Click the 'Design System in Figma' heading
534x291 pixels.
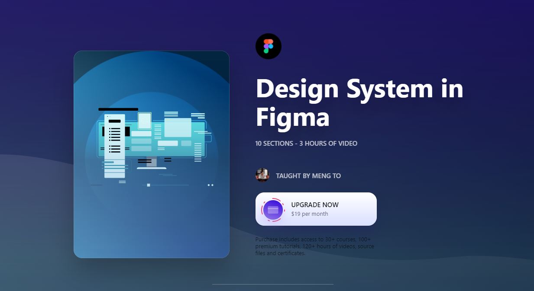pyautogui.click(x=359, y=103)
